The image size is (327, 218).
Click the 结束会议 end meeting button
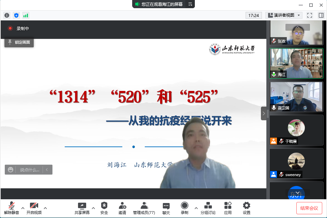point(309,208)
